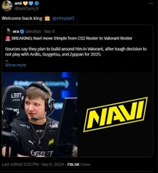158x173 pixels.
Task: Open the S1mple player photo
Action: point(39,115)
